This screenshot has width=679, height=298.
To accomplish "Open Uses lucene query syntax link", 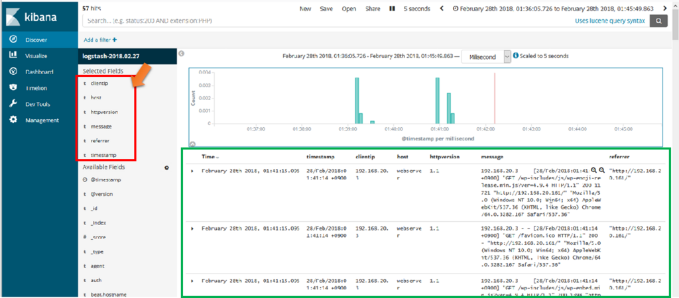I will (610, 21).
